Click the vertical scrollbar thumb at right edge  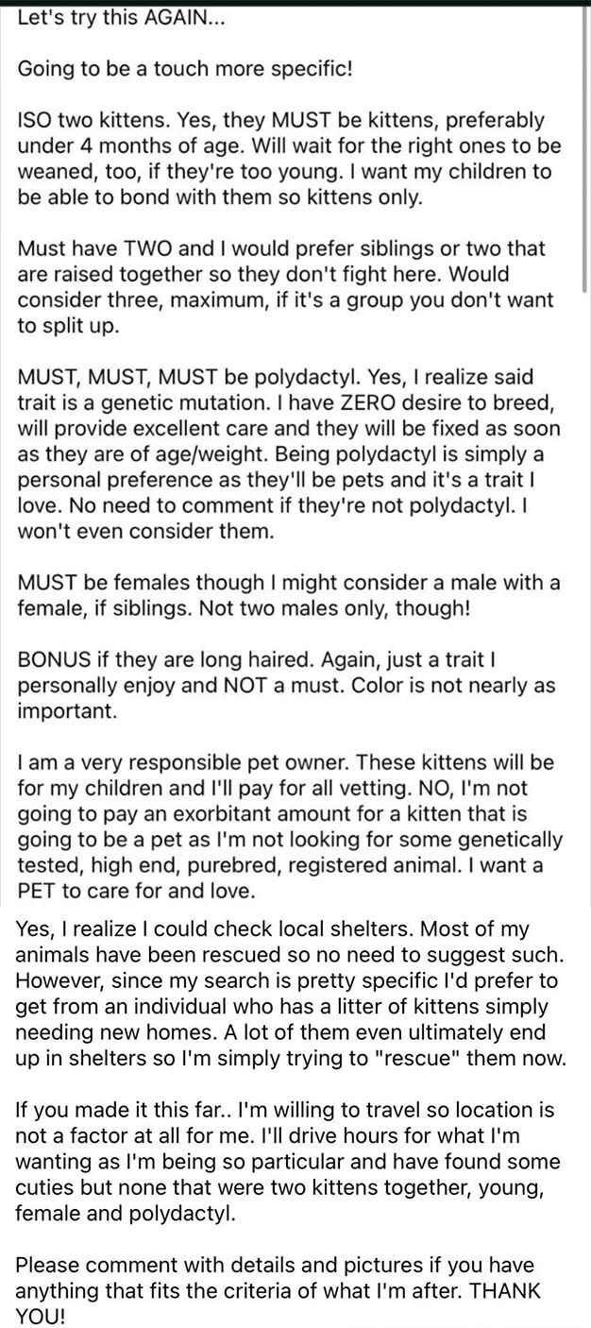point(586,149)
